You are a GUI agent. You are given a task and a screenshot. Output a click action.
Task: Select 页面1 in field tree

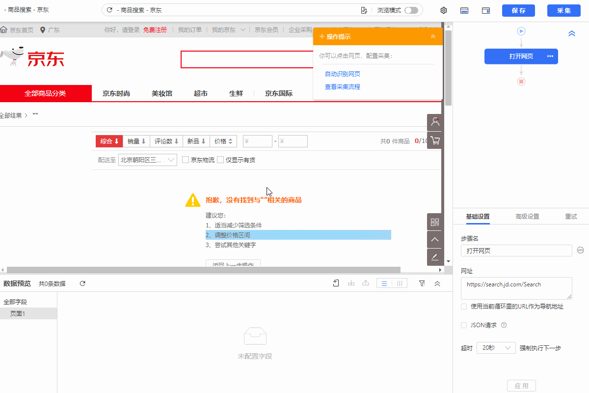pyautogui.click(x=28, y=313)
